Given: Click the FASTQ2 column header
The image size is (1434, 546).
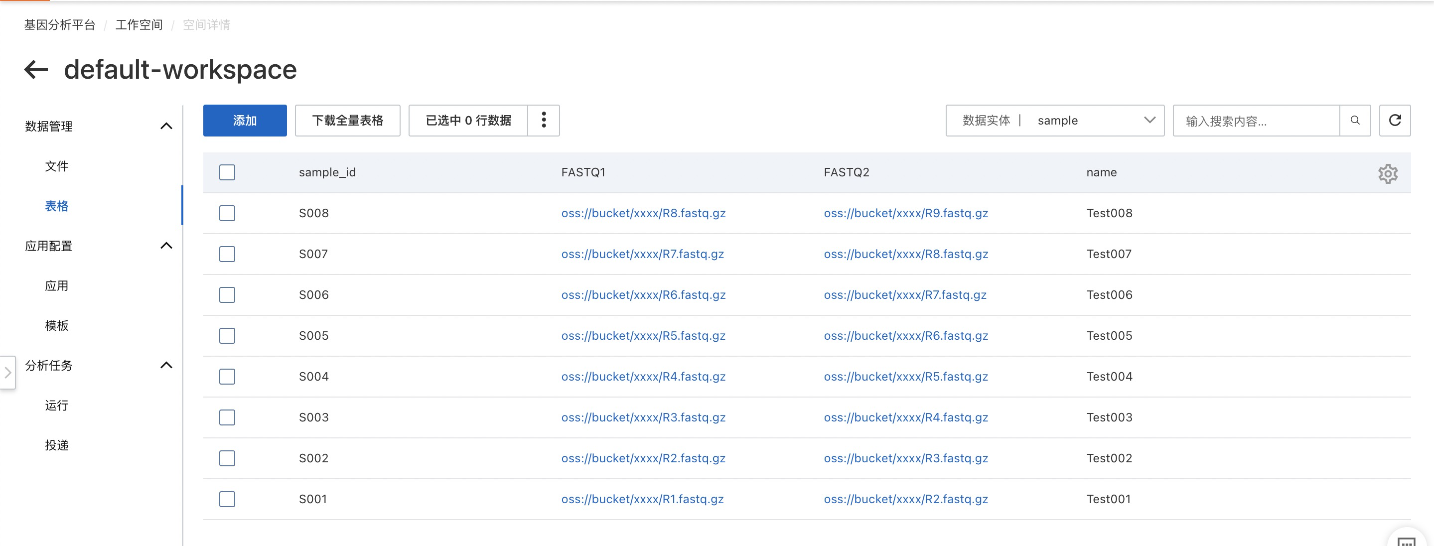Looking at the screenshot, I should 846,172.
